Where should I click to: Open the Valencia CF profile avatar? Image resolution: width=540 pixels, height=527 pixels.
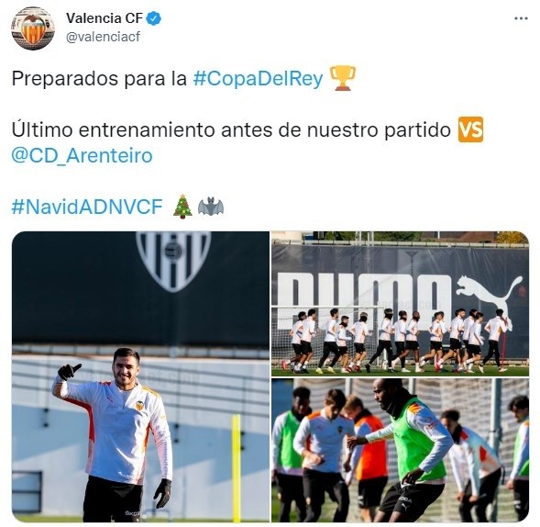[x=33, y=28]
